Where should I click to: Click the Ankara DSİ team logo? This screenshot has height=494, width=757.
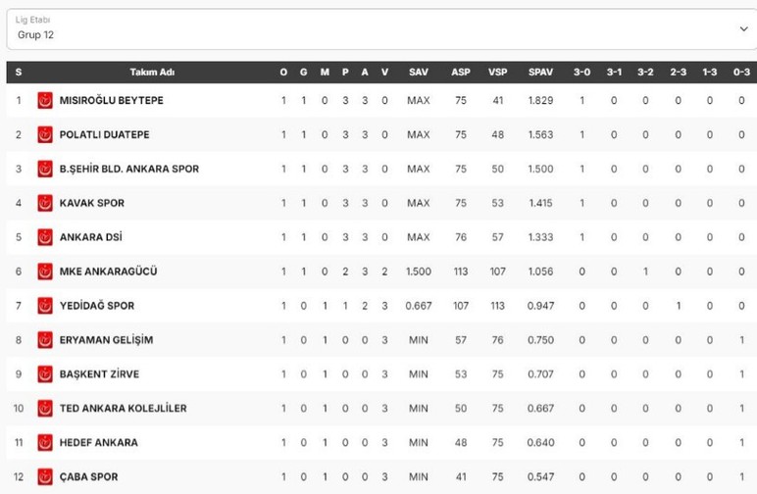45,237
